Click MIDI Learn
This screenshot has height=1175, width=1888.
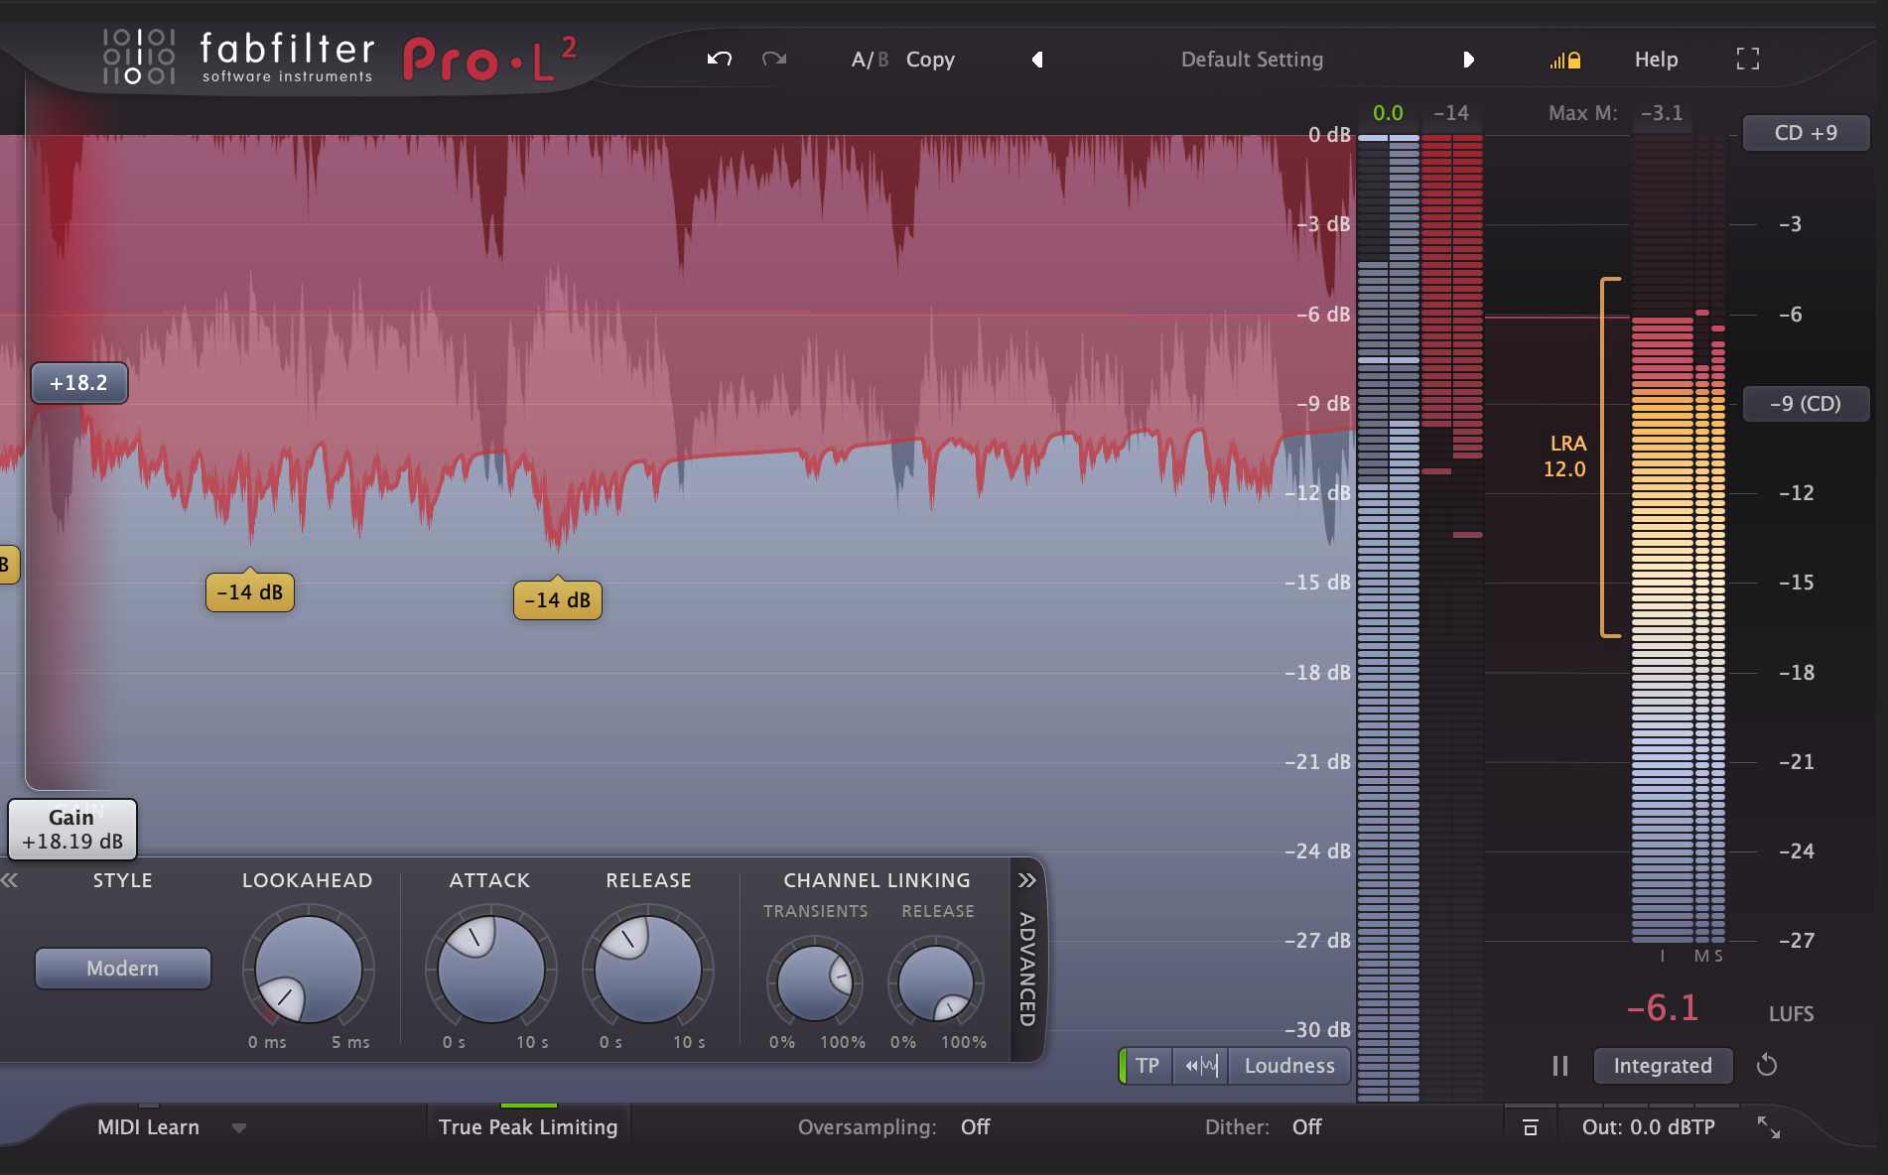coord(148,1127)
